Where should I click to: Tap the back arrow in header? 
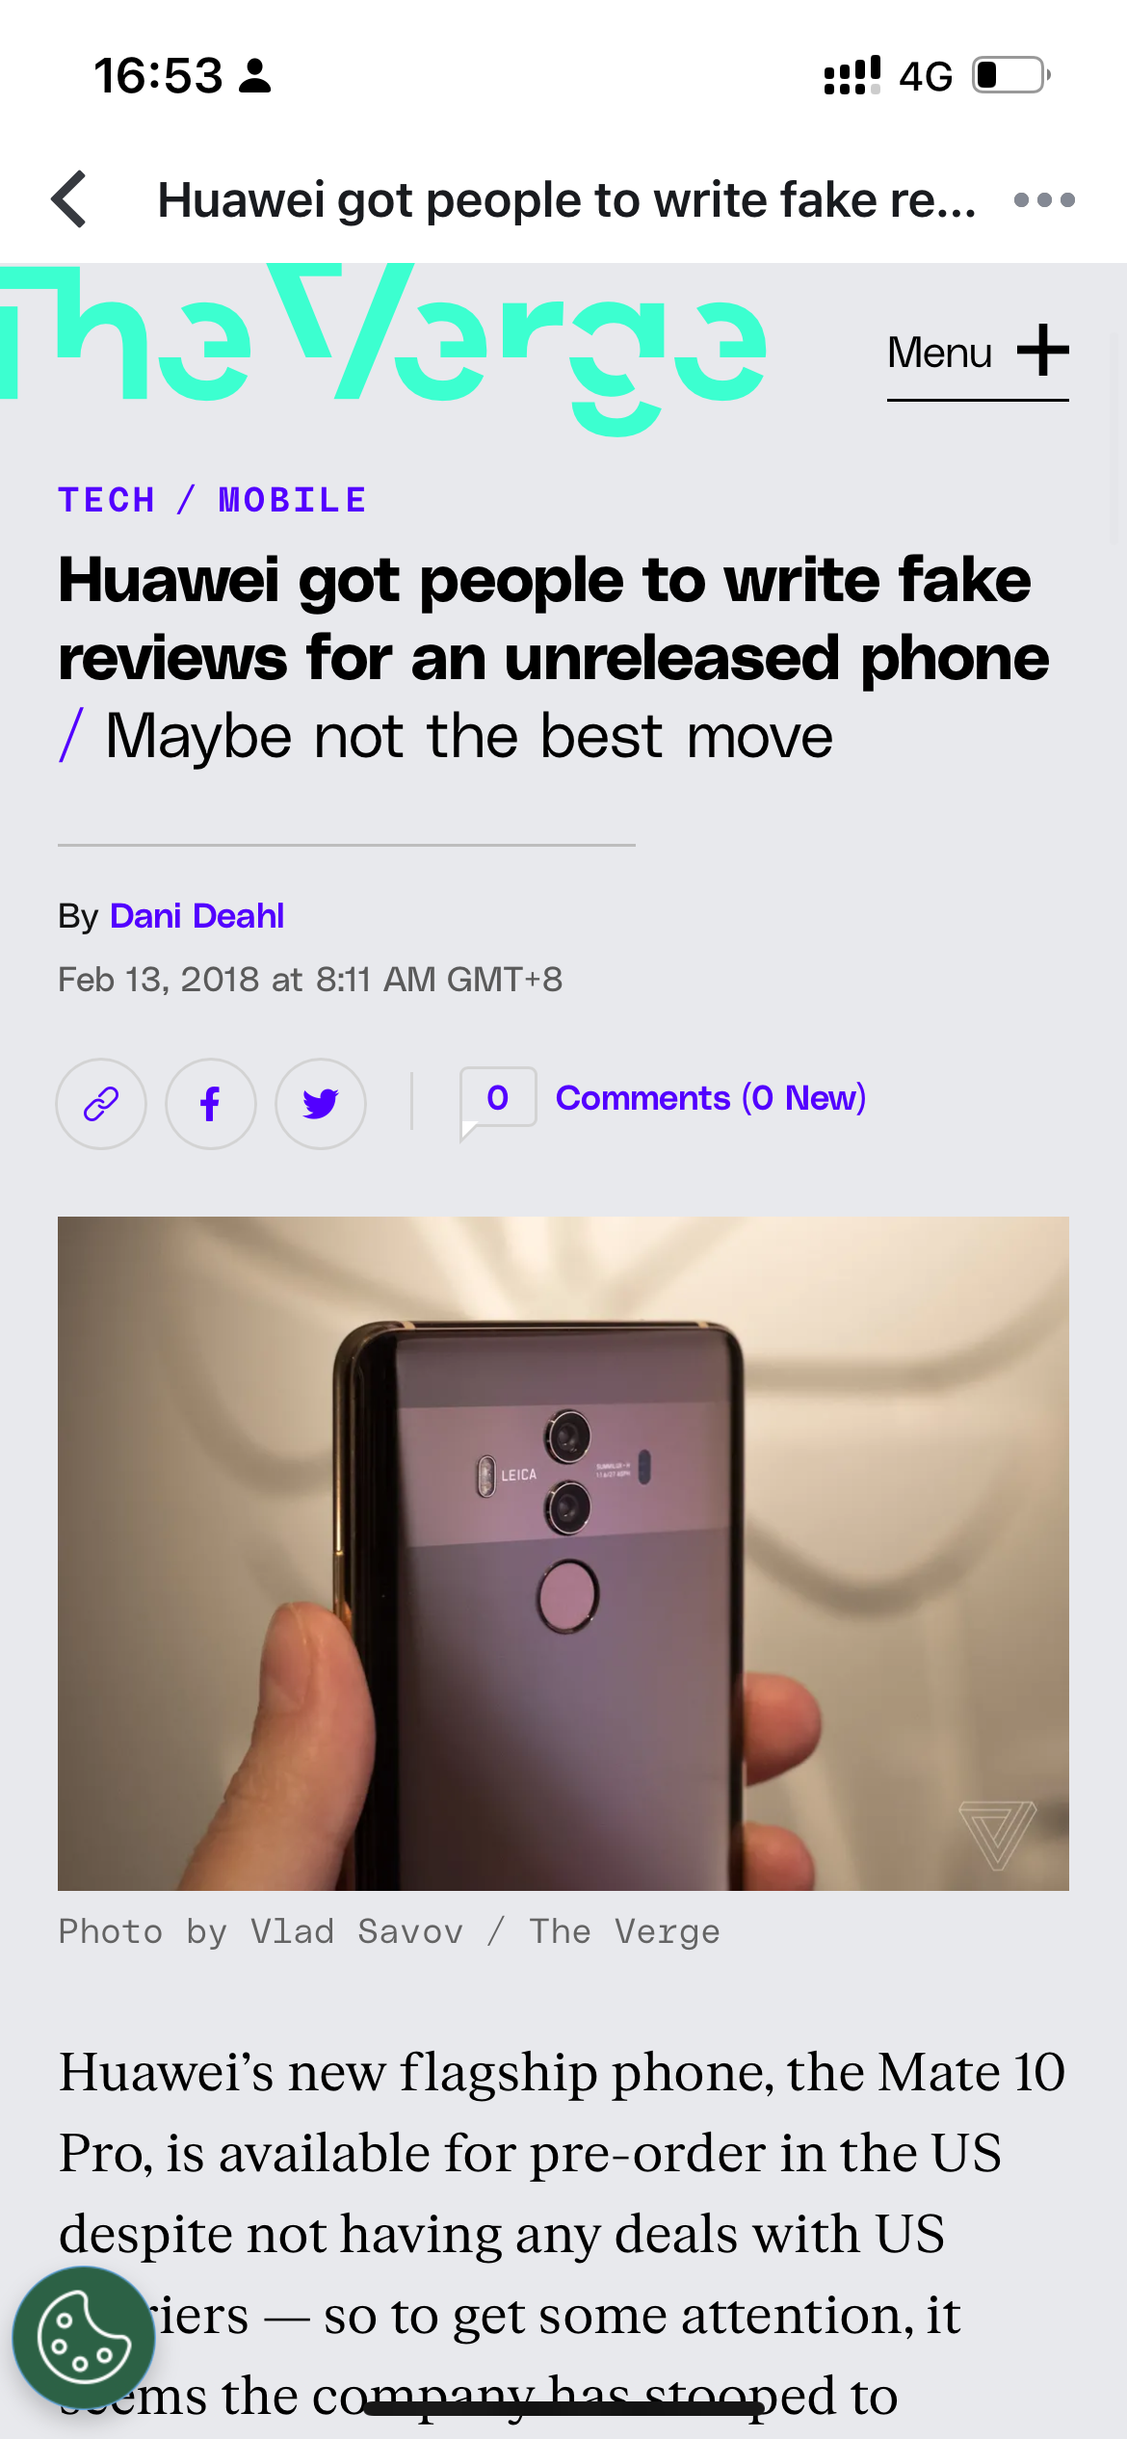click(x=69, y=199)
